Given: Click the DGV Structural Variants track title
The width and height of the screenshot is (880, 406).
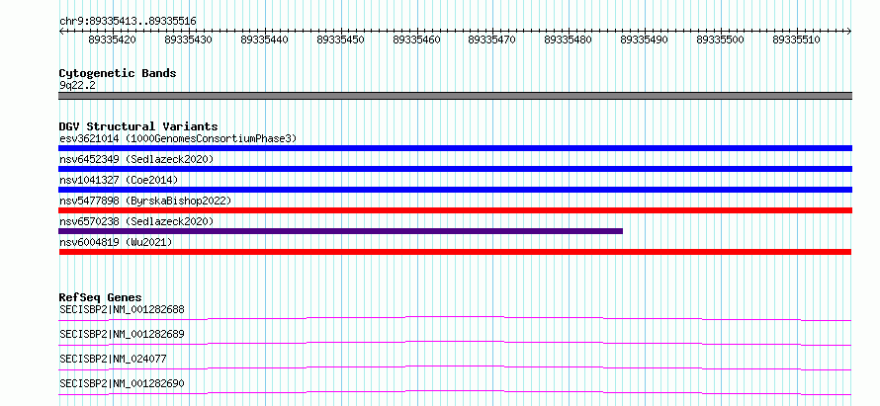Looking at the screenshot, I should (138, 126).
